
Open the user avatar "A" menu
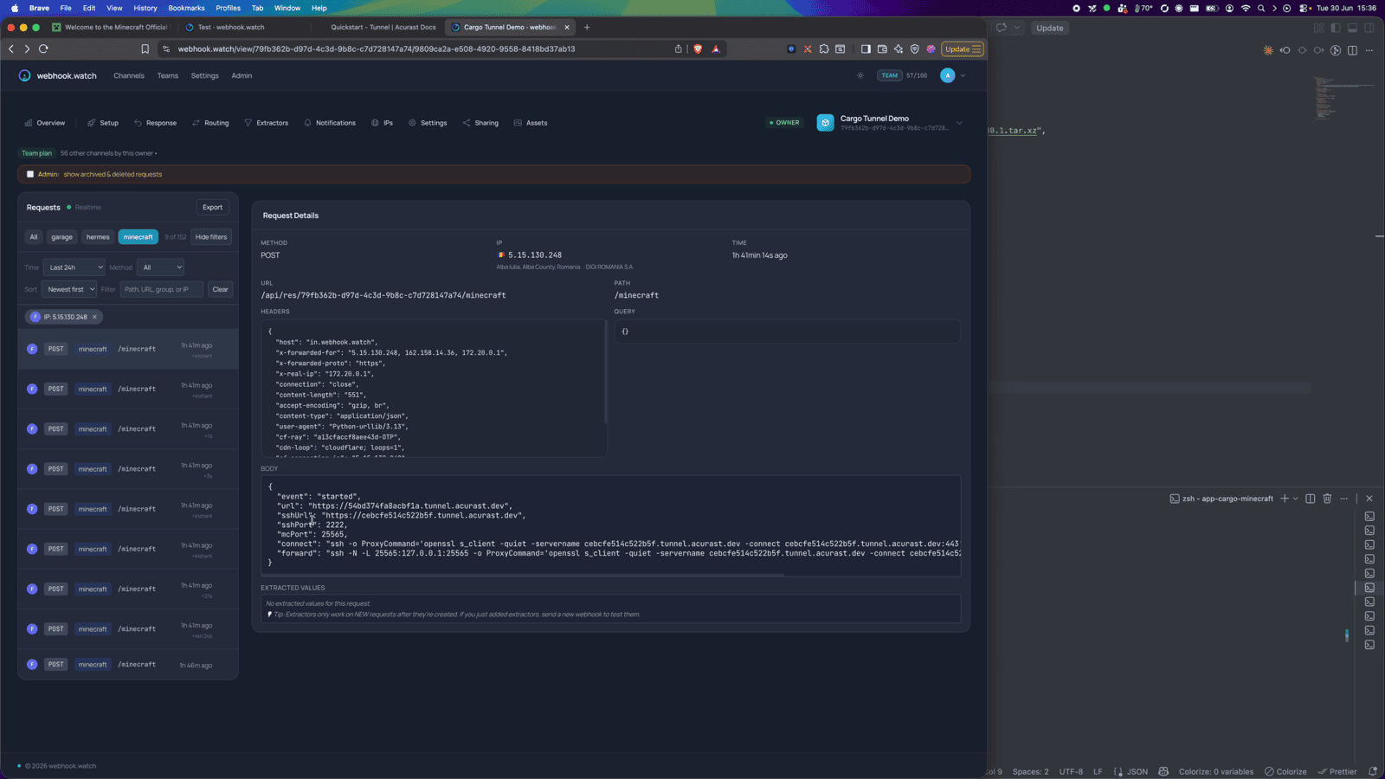click(x=948, y=75)
